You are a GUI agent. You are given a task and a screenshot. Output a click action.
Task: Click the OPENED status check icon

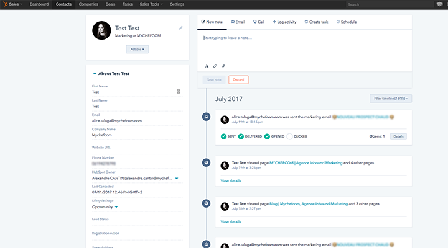267,136
